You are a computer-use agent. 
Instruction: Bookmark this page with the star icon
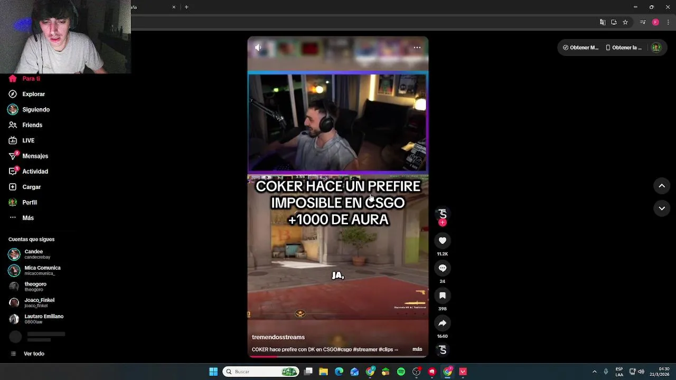(x=625, y=22)
